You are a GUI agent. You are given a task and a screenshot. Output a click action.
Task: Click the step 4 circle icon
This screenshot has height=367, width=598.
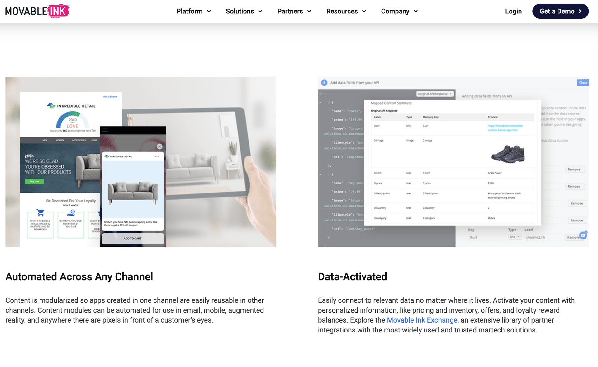pos(324,82)
